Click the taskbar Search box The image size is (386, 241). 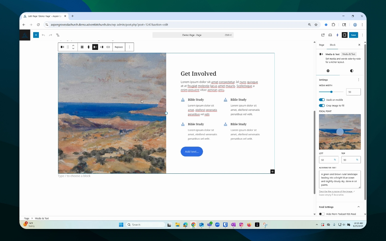[145, 225]
